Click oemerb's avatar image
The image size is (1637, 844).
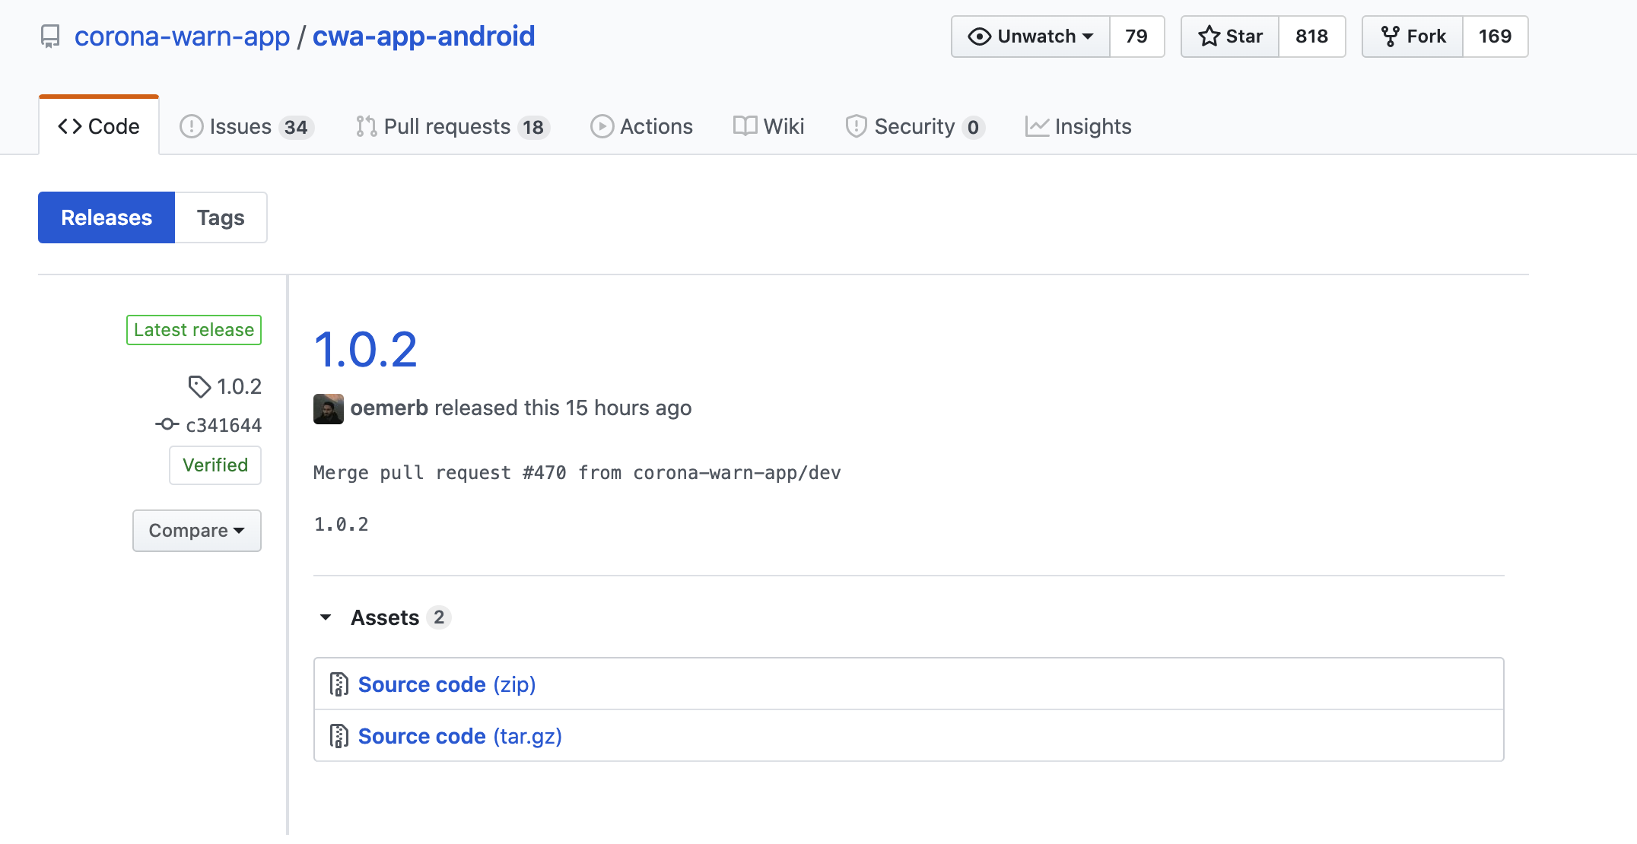pos(328,408)
